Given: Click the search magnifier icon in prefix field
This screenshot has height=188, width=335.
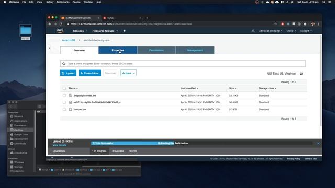Looking at the screenshot, I should tap(64, 64).
